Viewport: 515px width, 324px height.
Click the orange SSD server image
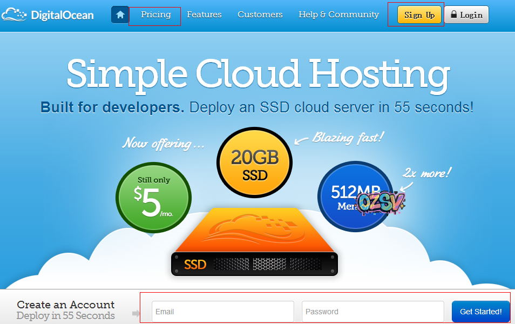[255, 242]
